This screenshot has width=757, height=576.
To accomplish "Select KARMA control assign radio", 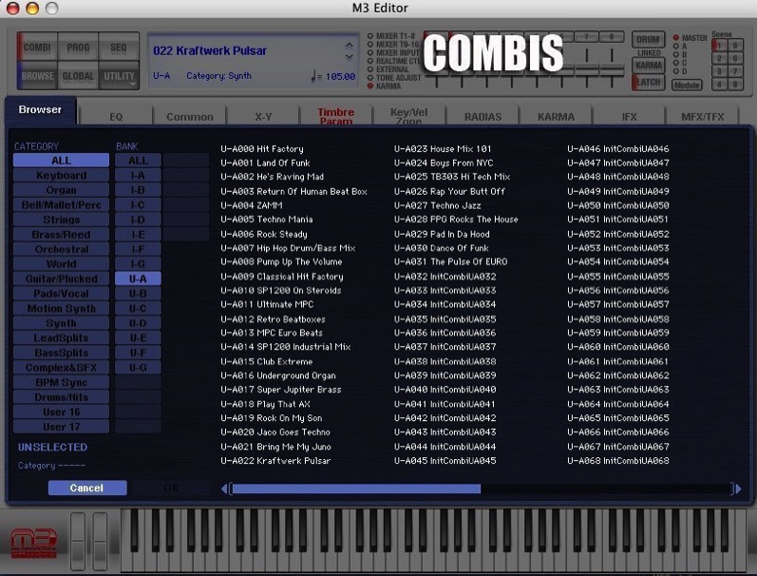I will 370,86.
